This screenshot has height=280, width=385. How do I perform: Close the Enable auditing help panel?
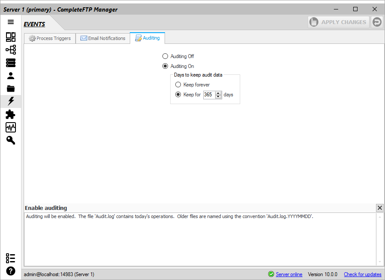coord(379,208)
